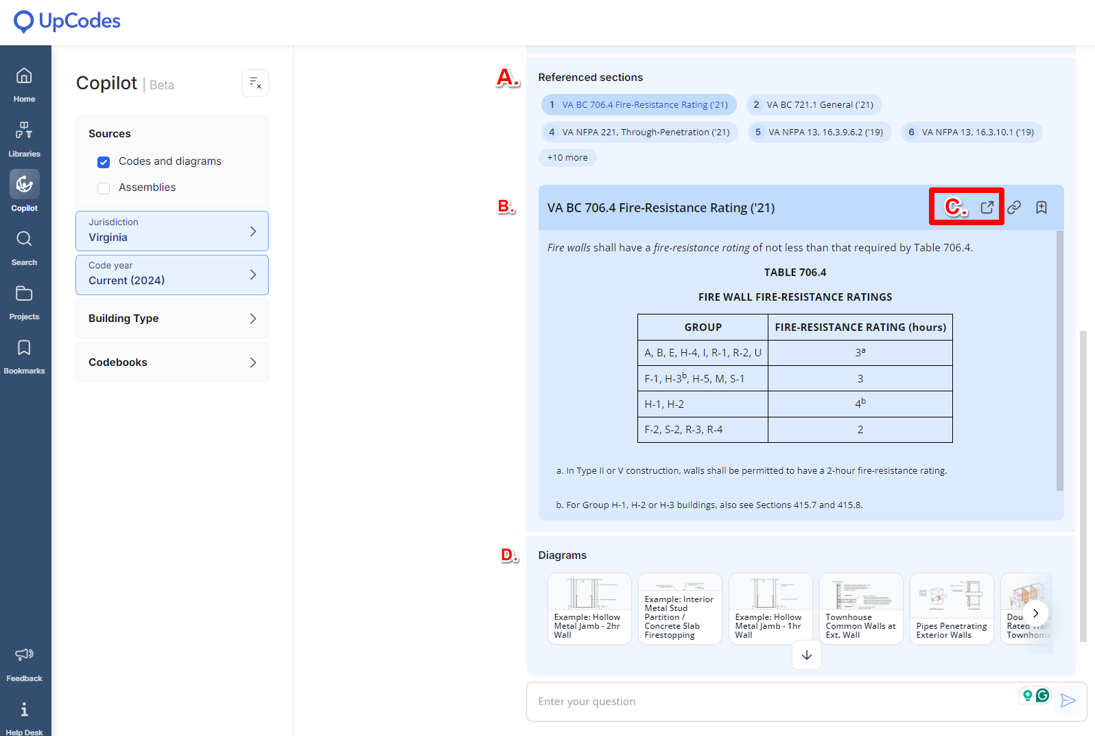The width and height of the screenshot is (1095, 736).
Task: Open Libraries from the sidebar
Action: 24,139
